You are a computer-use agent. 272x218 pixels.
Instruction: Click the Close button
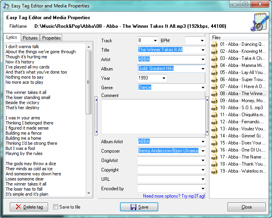[x=247, y=207]
